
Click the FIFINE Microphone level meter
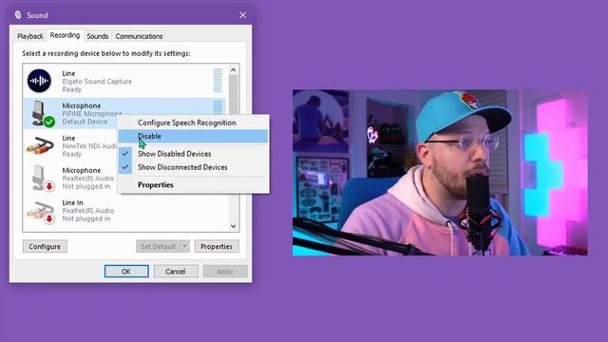coord(218,107)
